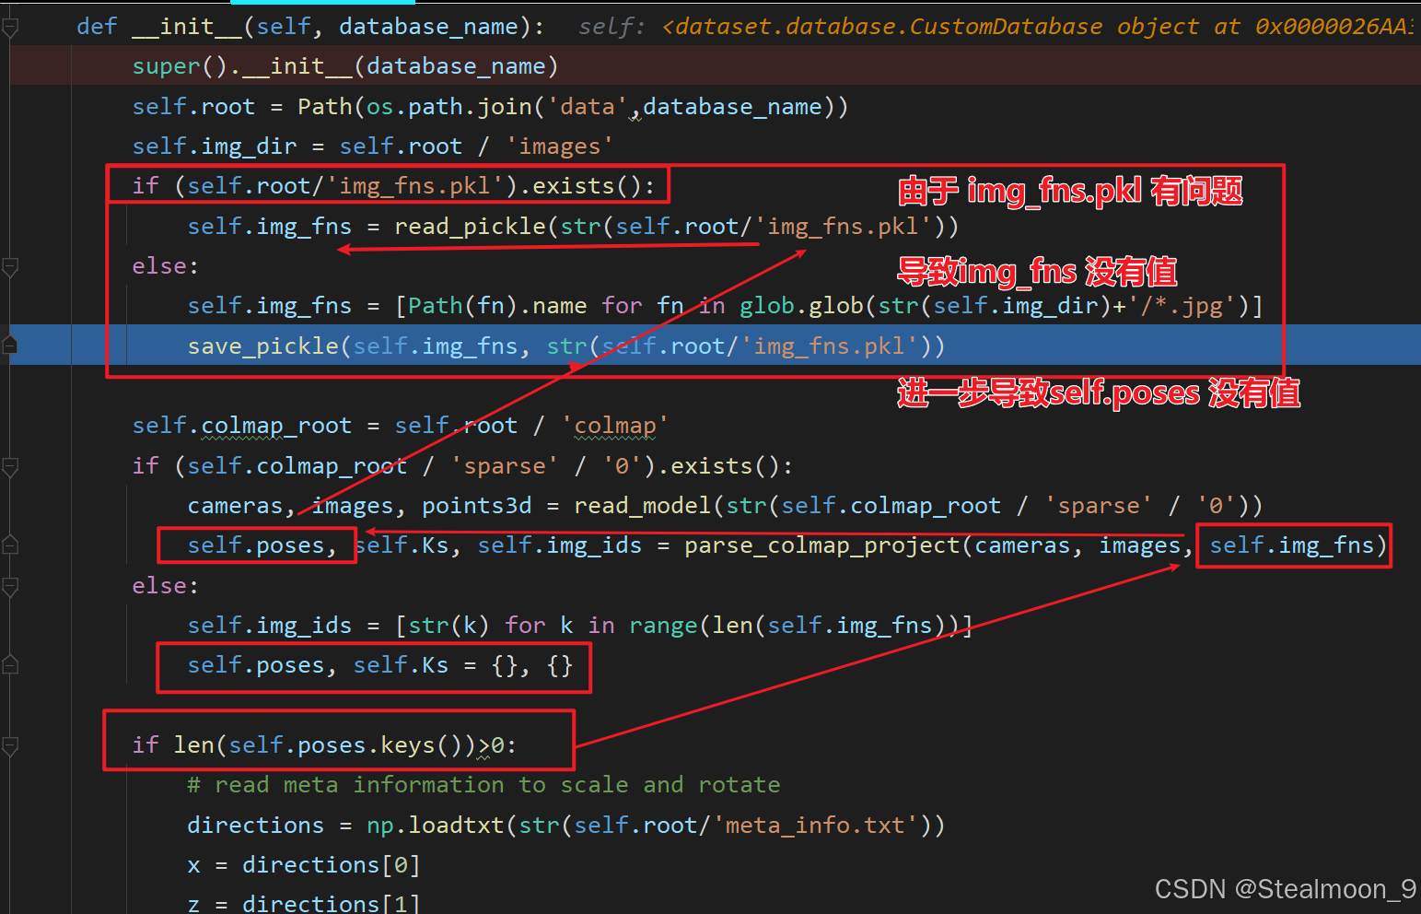Toggle fold marker beside the else above glob.glob

coord(10,267)
